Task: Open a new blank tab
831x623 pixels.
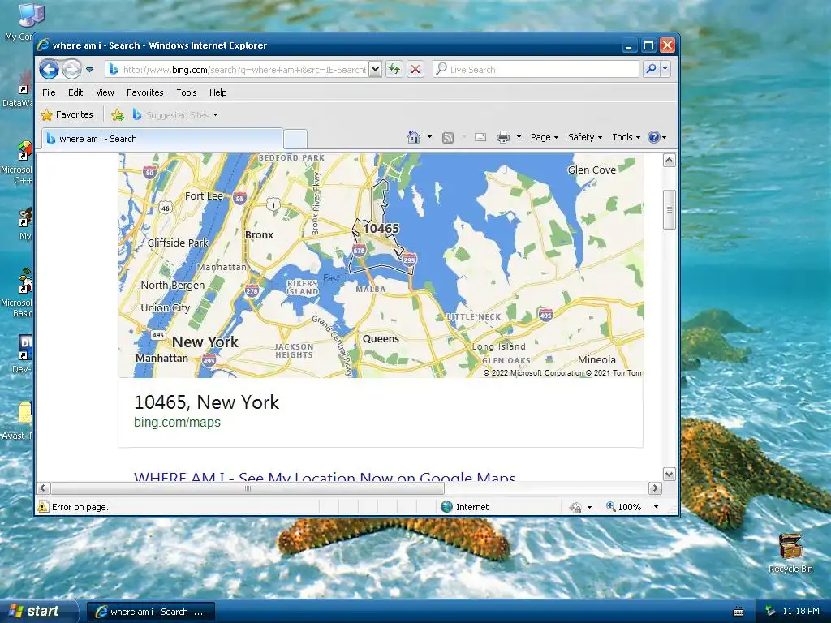Action: click(x=295, y=139)
